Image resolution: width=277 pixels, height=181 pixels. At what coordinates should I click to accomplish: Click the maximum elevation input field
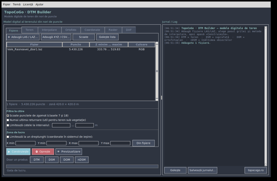85,125
